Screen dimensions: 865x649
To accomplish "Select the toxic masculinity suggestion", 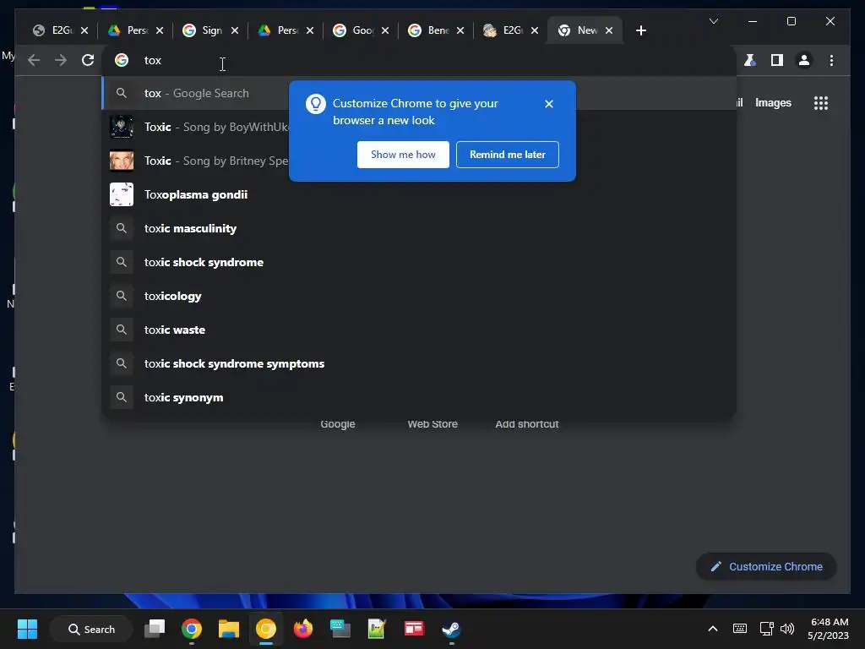I will (419, 228).
